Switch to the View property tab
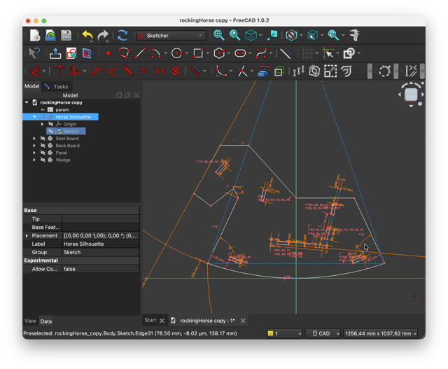Image resolution: width=448 pixels, height=369 pixels. 30,321
